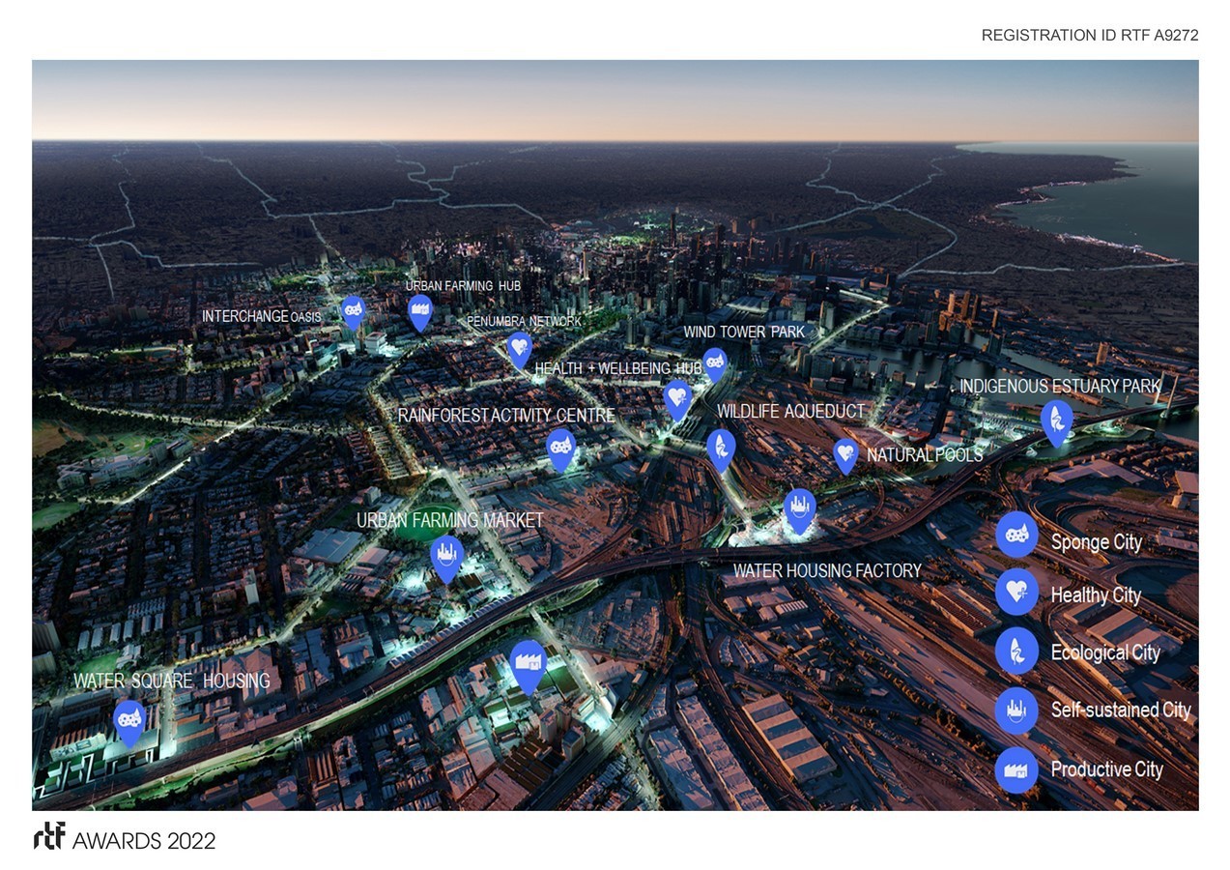The height and width of the screenshot is (870, 1230).
Task: Click the Water Square Housing pin
Action: coord(129,720)
